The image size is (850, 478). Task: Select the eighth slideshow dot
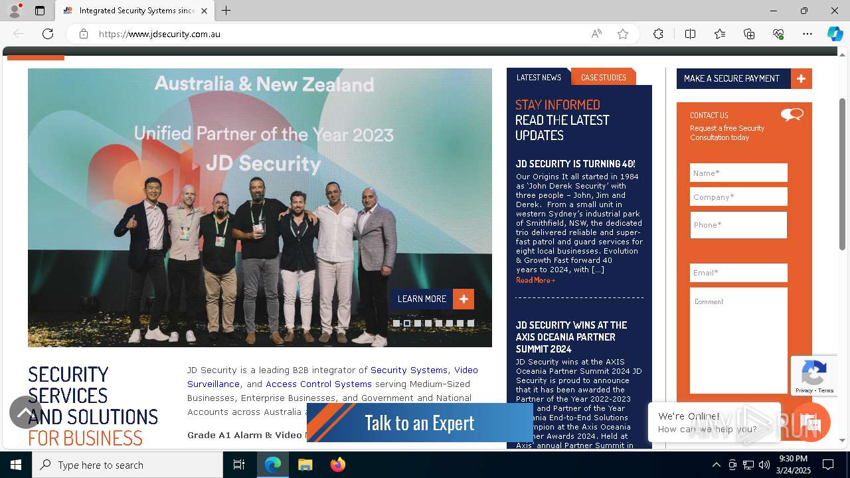[x=471, y=323]
